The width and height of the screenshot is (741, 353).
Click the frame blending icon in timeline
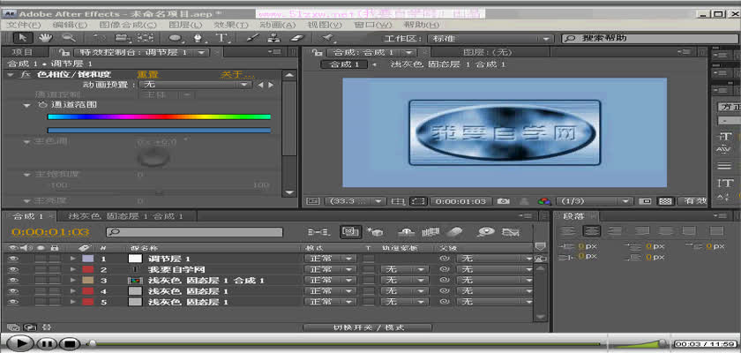[x=430, y=232]
